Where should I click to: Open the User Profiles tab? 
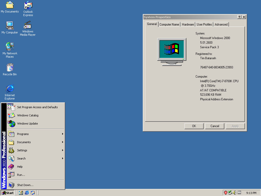pyautogui.click(x=204, y=24)
